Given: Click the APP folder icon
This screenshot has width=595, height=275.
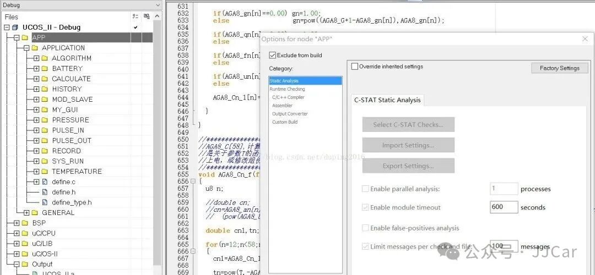Looking at the screenshot, I should [x=25, y=37].
